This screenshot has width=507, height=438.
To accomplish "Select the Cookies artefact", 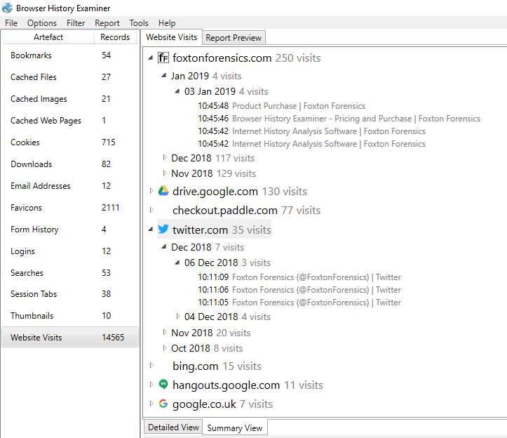I will click(x=70, y=142).
